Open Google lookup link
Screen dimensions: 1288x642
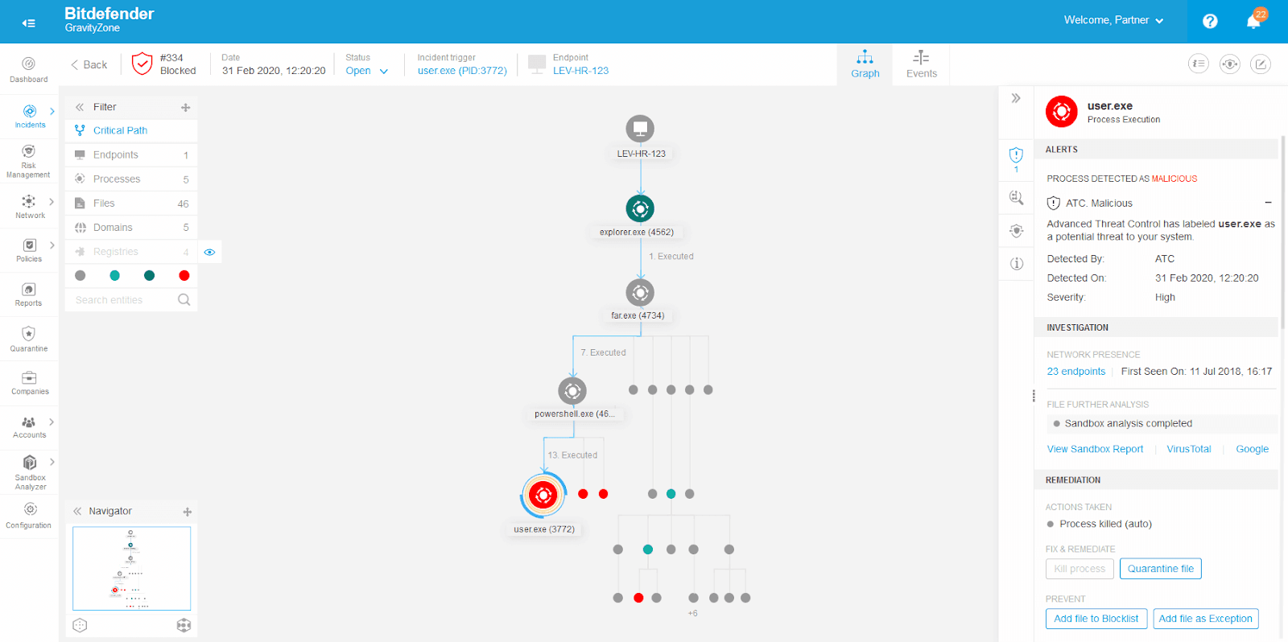point(1252,449)
